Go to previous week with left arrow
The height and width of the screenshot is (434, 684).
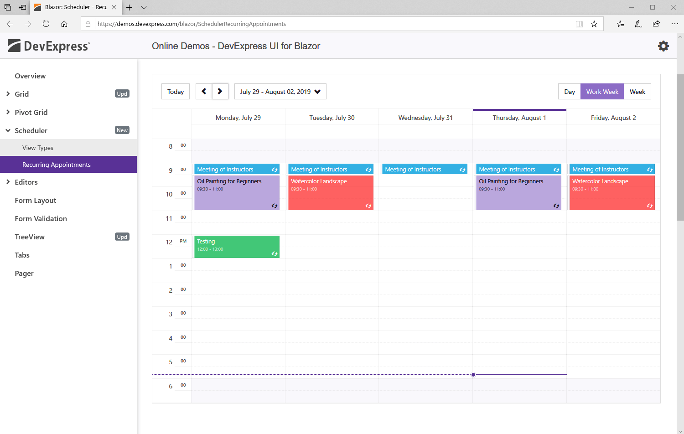pos(204,92)
